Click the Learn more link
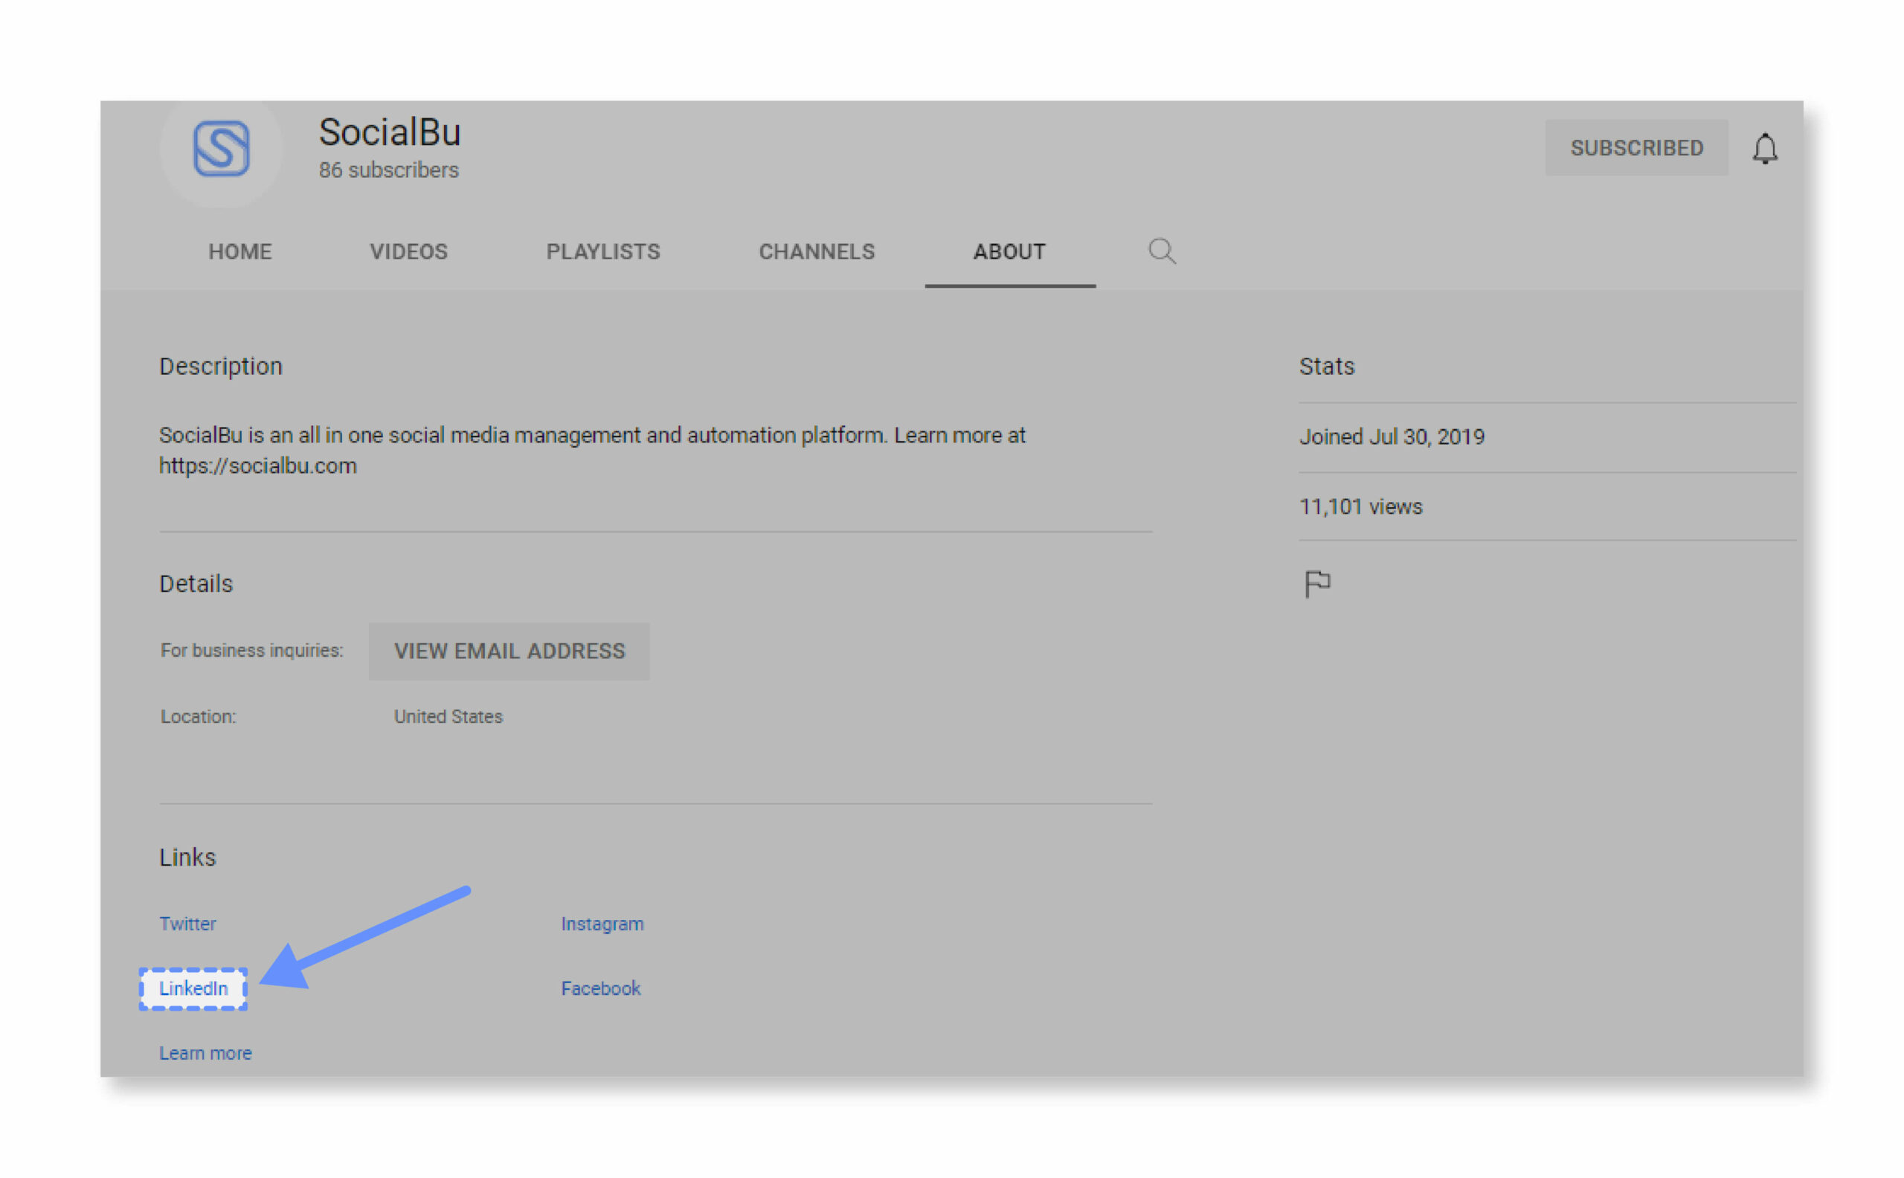The width and height of the screenshot is (1904, 1178). coord(206,1052)
